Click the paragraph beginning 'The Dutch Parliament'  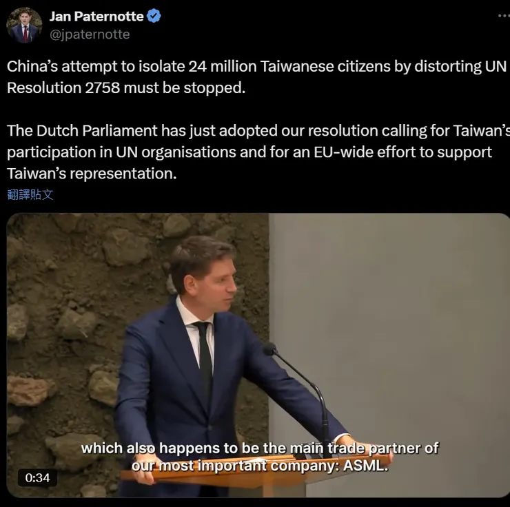tap(258, 152)
